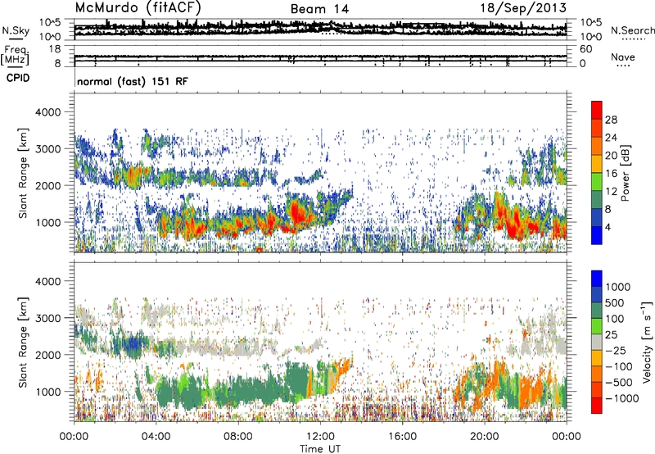
Task: Click the CPID label
Action: tap(18, 78)
